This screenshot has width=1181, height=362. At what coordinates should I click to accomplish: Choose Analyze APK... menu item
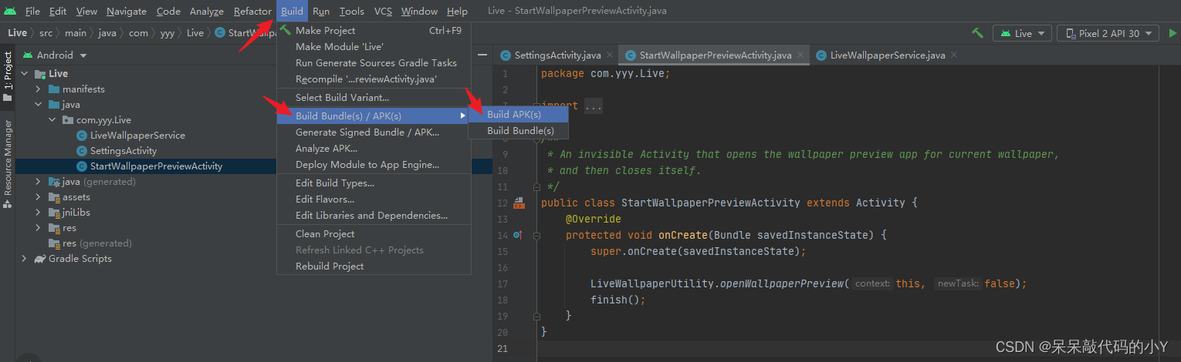[x=374, y=149]
